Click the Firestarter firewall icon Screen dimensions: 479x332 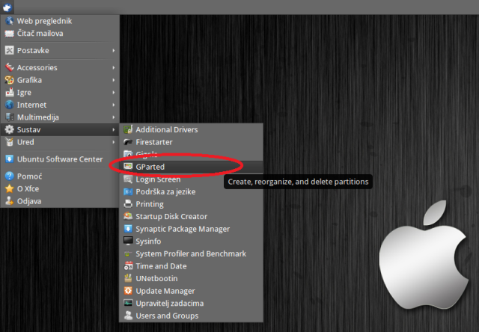coord(128,142)
